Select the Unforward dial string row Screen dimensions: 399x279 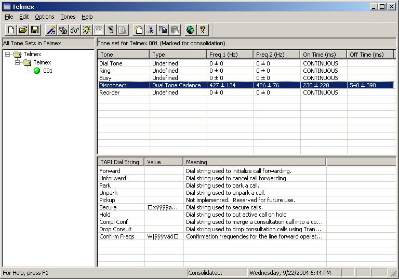coord(212,178)
